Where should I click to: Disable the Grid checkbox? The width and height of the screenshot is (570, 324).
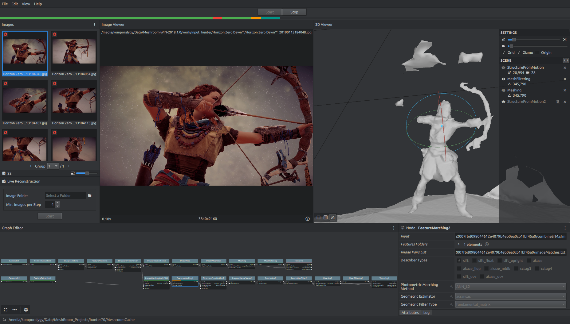(504, 52)
